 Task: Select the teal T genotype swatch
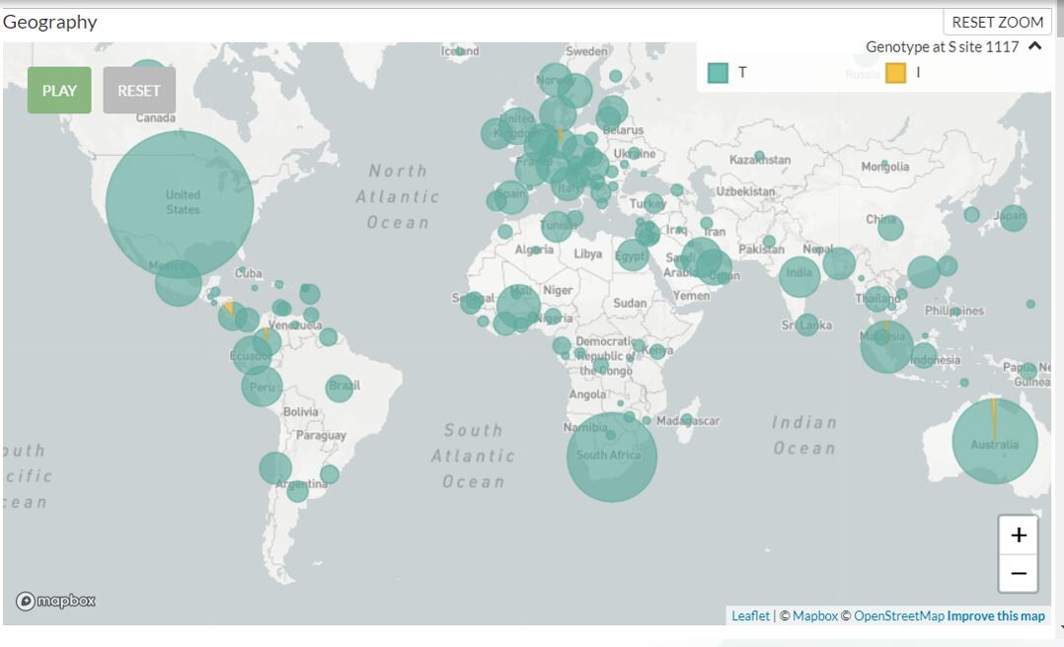[x=718, y=73]
